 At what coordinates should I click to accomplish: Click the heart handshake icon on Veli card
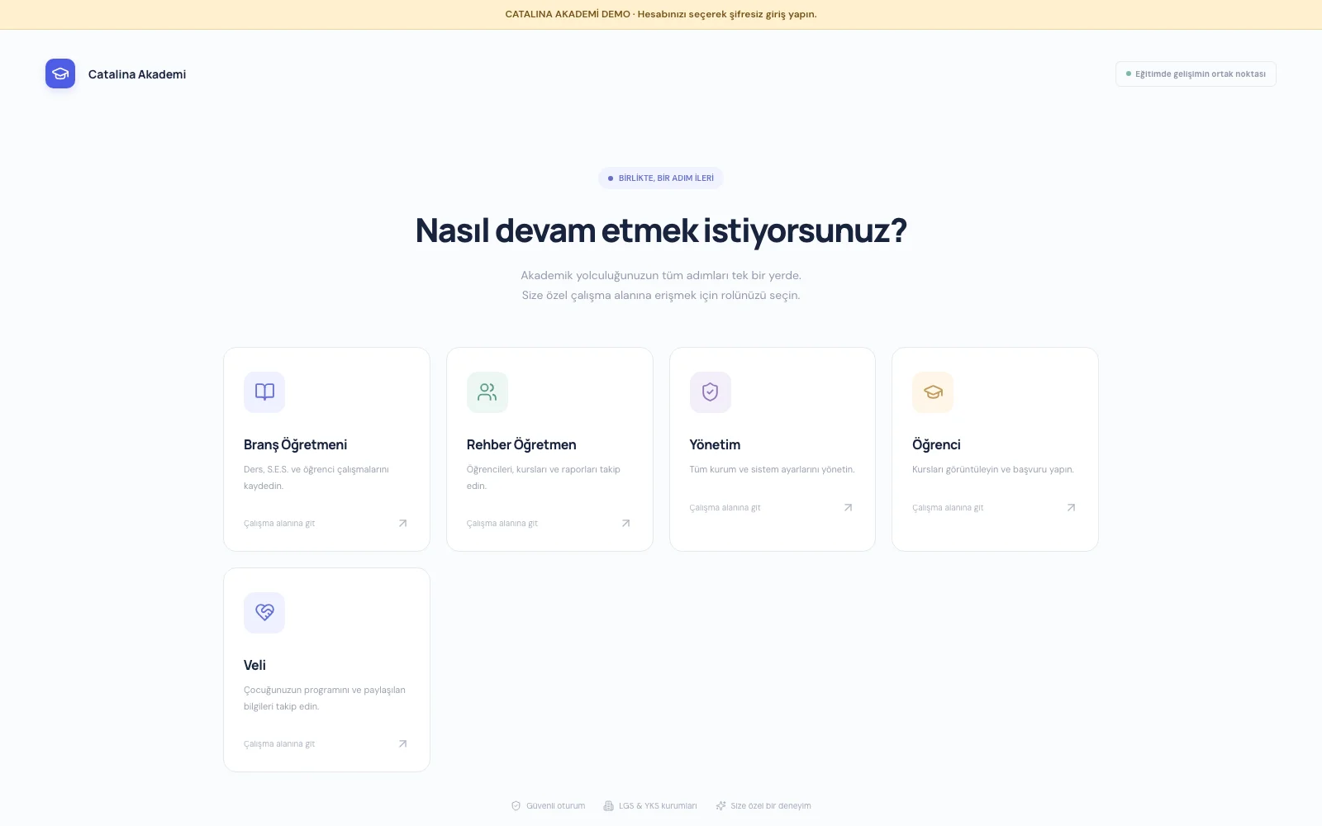[x=264, y=612]
